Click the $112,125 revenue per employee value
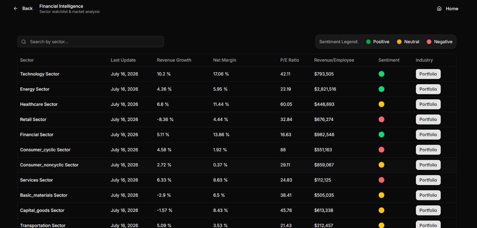Viewport: 477px width, 228px height. tap(323, 180)
